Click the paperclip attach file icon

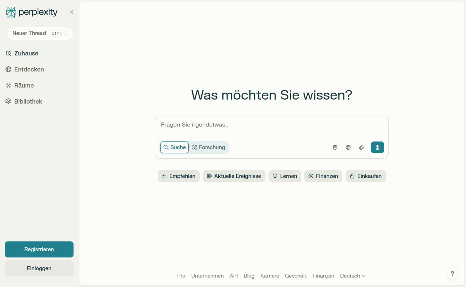(x=361, y=147)
